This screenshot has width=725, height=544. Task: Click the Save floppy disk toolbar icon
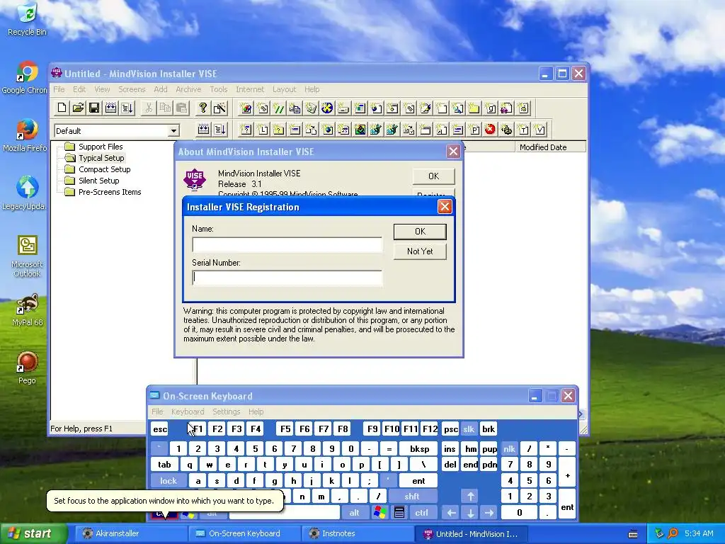94,108
